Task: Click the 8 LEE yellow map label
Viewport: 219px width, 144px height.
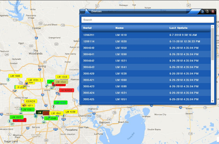Action: pyautogui.click(x=21, y=87)
